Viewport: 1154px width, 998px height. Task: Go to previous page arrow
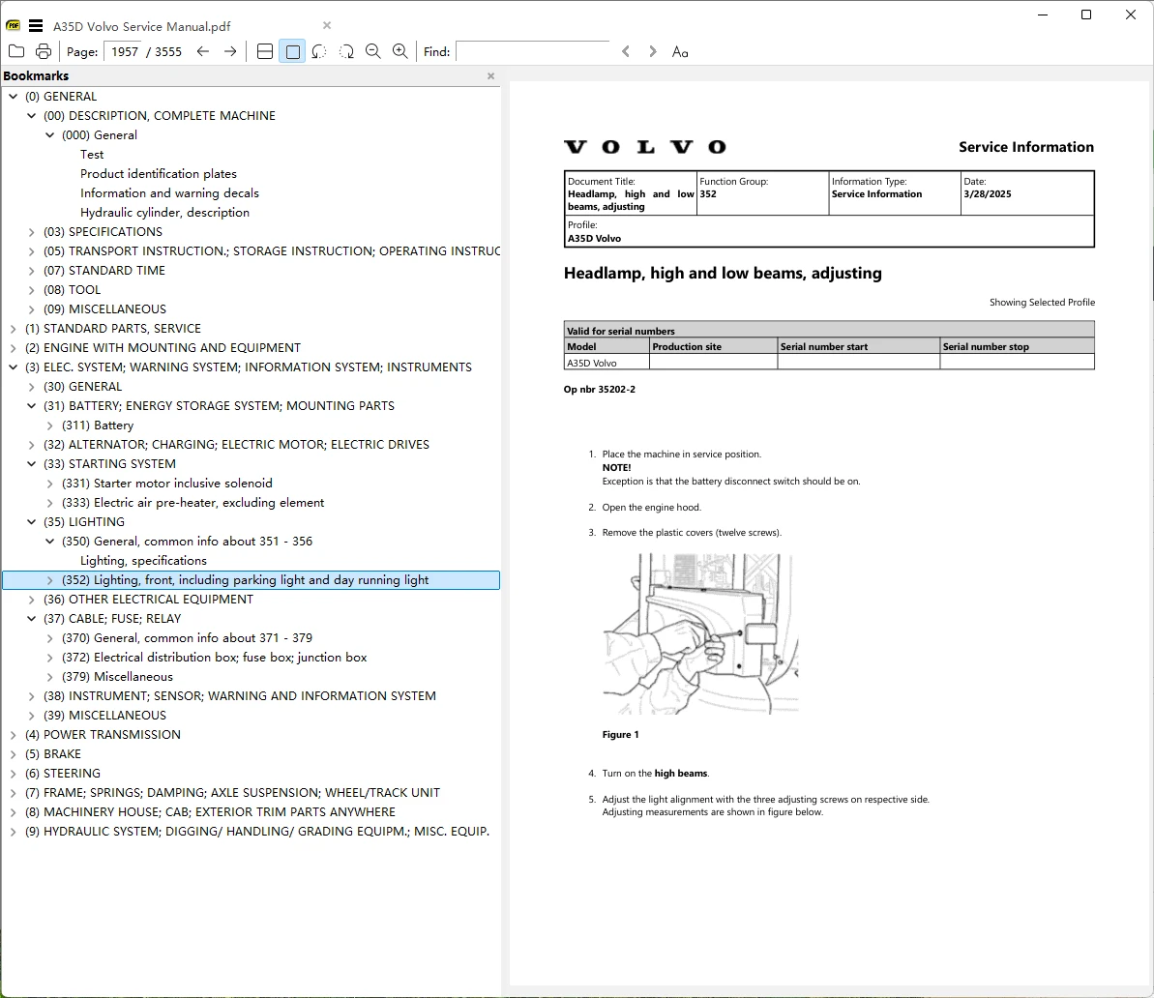tap(203, 51)
